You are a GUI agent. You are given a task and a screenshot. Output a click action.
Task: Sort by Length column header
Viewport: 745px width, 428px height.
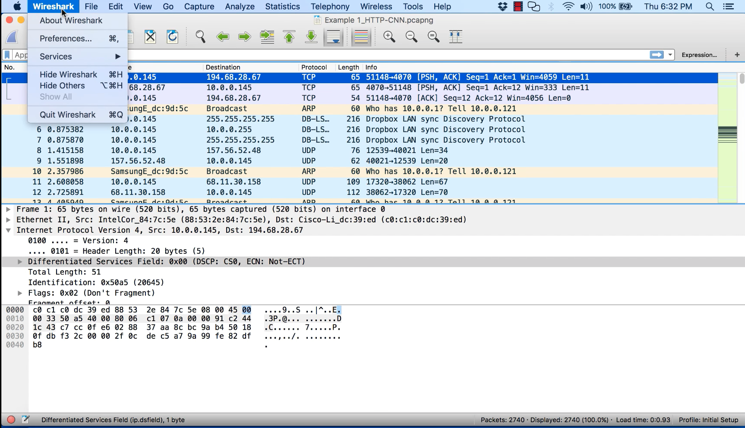click(x=349, y=67)
